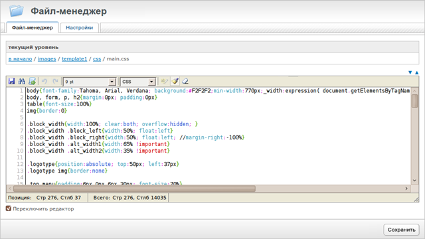Click the .block_width .block_right code line
The width and height of the screenshot is (425, 239).
click(x=135, y=137)
